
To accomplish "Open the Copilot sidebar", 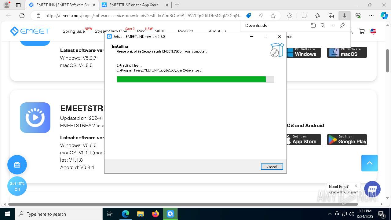I will 384,16.
